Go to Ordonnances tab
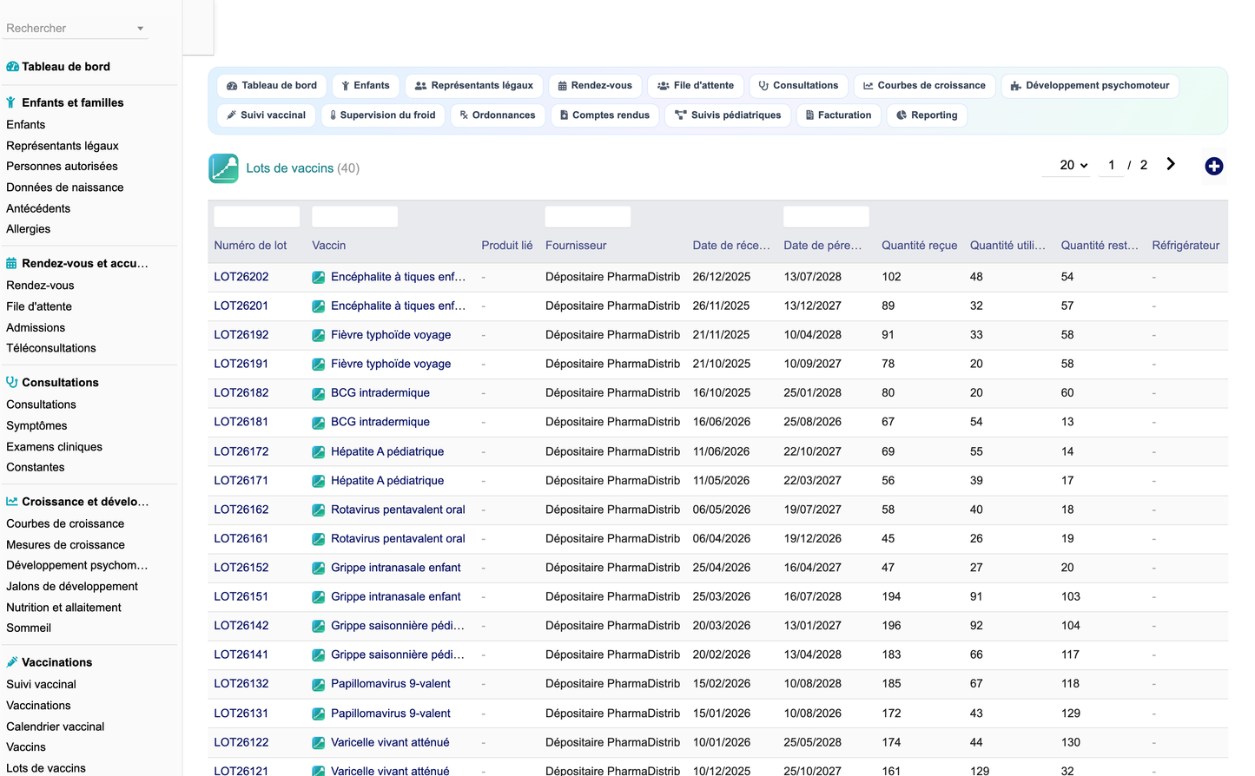Viewport: 1255px width, 776px height. [498, 115]
